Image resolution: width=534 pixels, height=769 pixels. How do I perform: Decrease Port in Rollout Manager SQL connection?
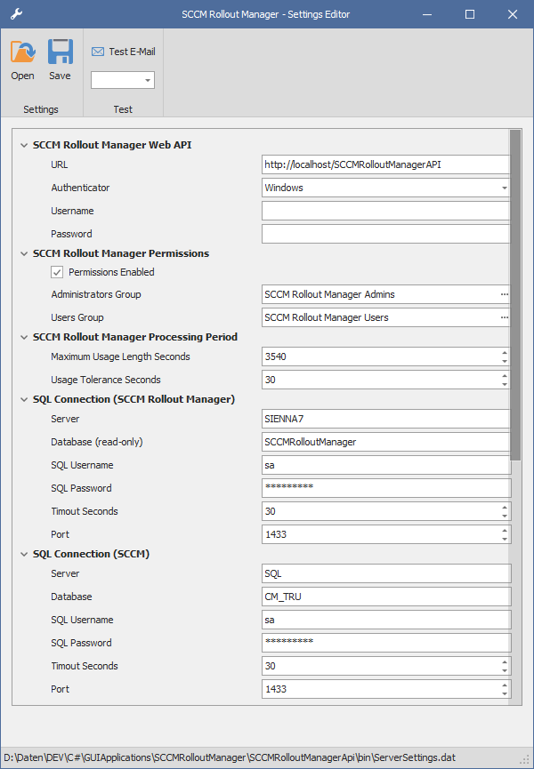pos(505,539)
